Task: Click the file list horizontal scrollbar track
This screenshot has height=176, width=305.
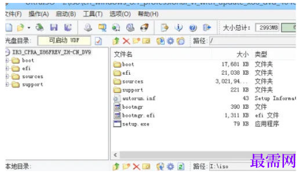Action: (208, 155)
